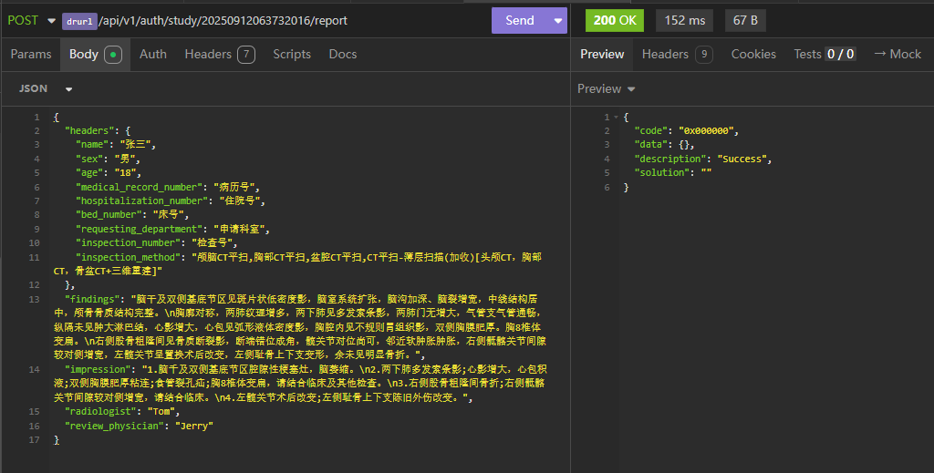Viewport: 934px width, 473px height.
Task: Click the 200 OK status badge
Action: click(614, 20)
